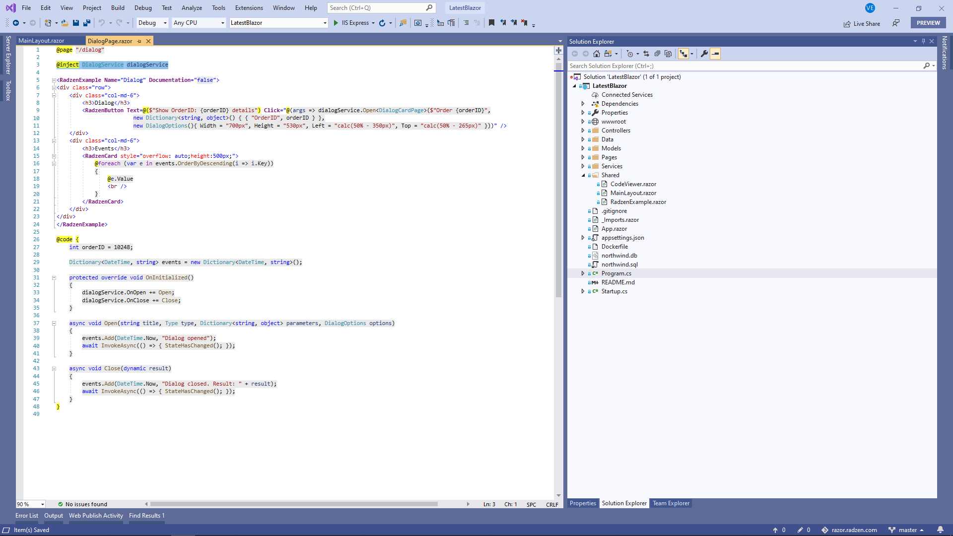Click the split editor icon above scrollbar
The image size is (953, 536).
pos(558,50)
